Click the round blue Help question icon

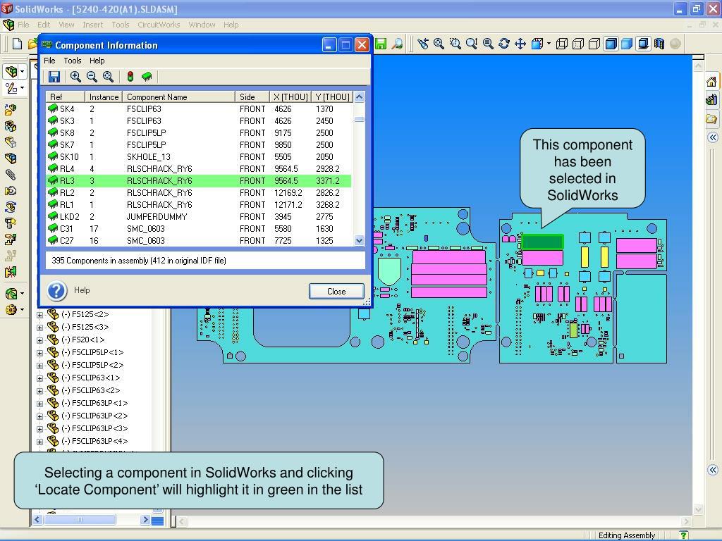pyautogui.click(x=56, y=291)
